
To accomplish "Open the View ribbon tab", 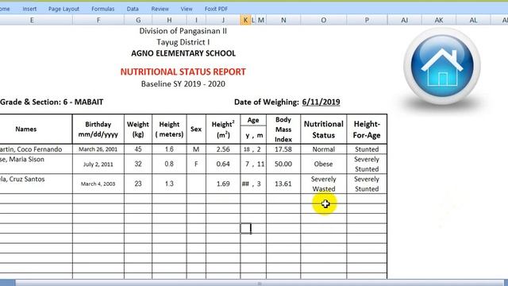I will point(187,9).
